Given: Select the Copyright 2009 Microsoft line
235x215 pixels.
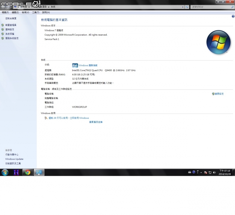Looking at the screenshot, I should click(76, 35).
